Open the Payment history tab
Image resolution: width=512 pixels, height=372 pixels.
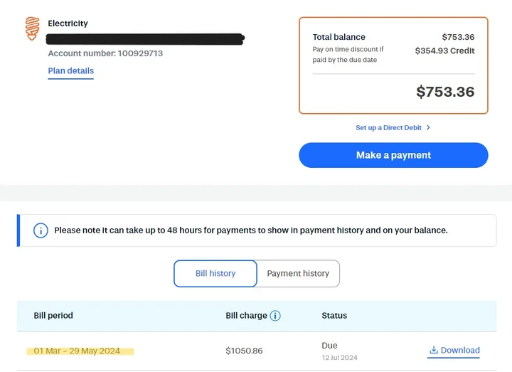[x=298, y=273]
